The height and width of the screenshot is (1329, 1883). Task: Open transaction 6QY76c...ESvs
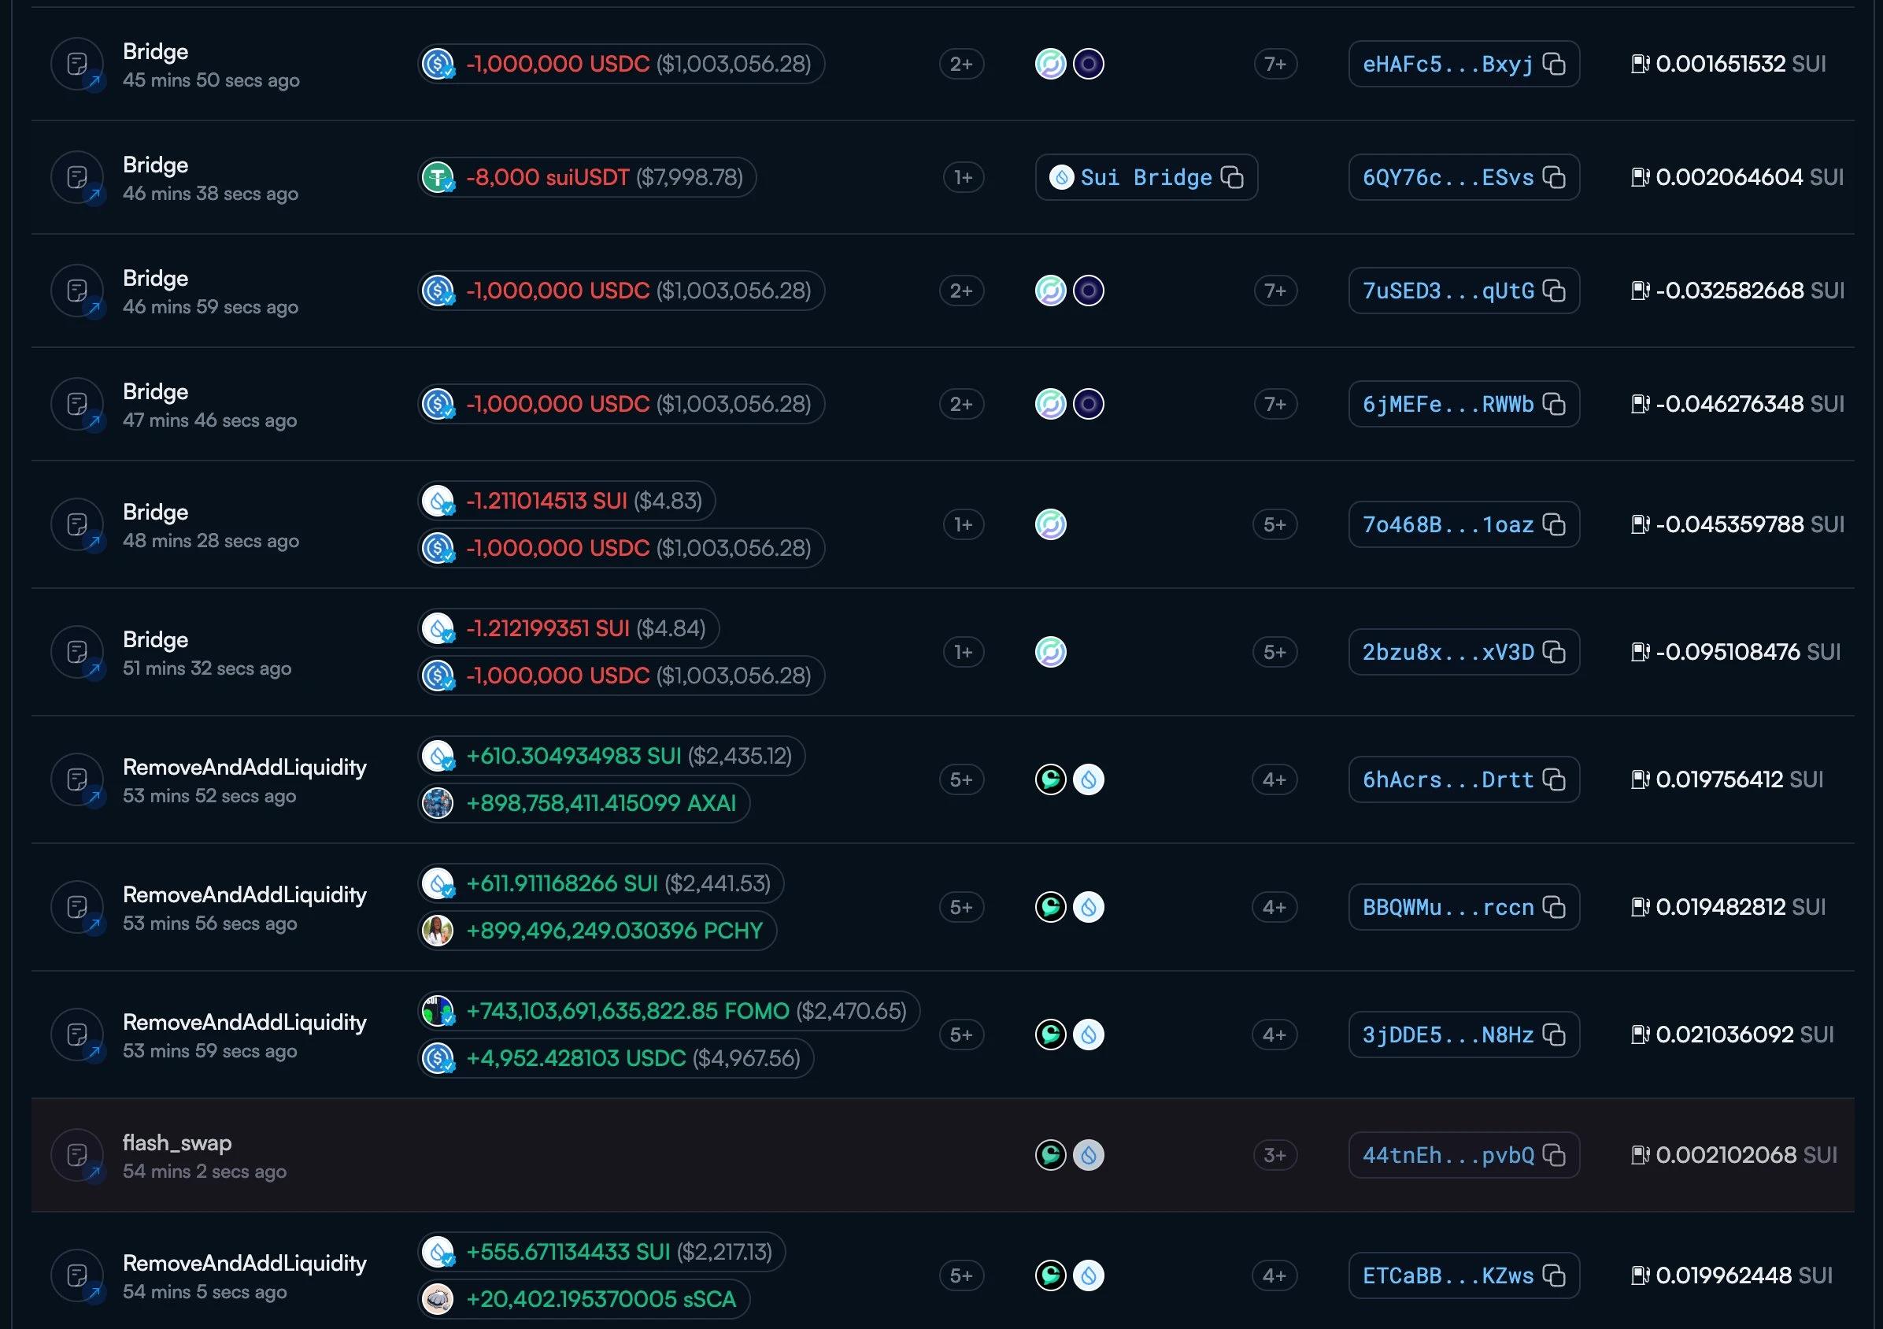tap(1448, 177)
